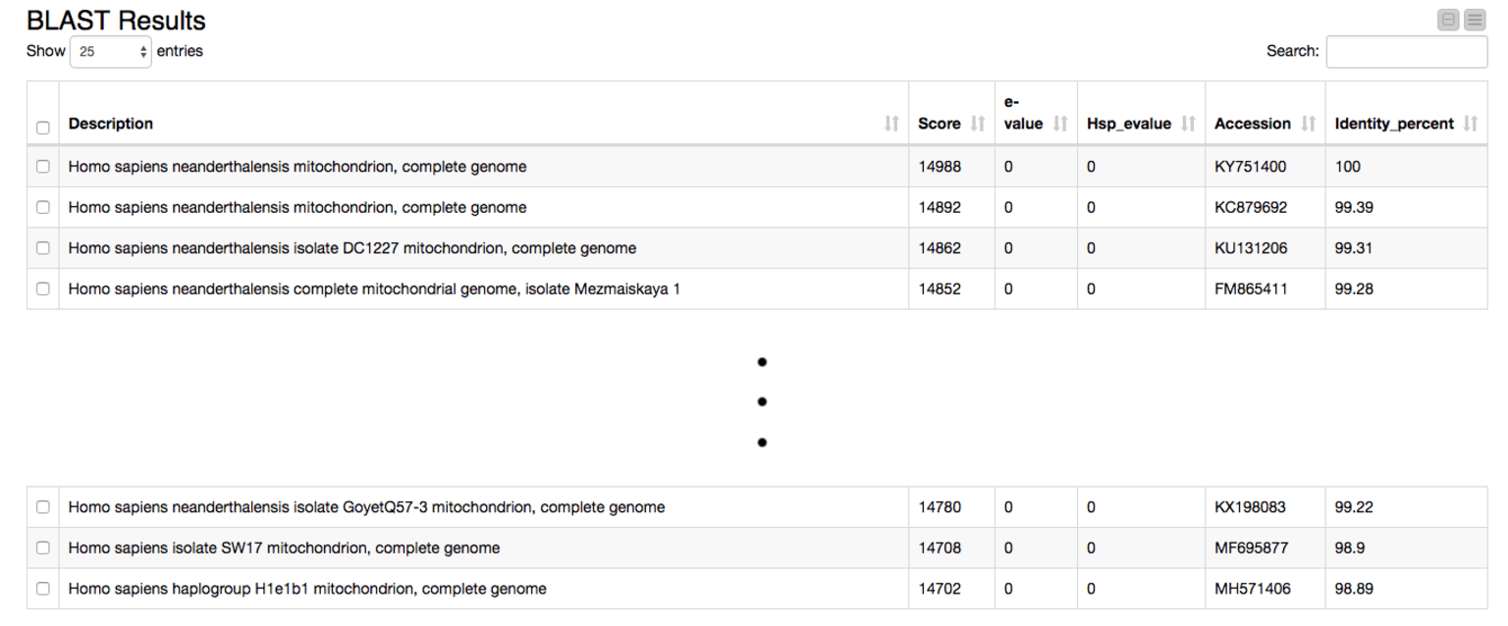Check the isolate DC1227 row checkbox

click(42, 248)
